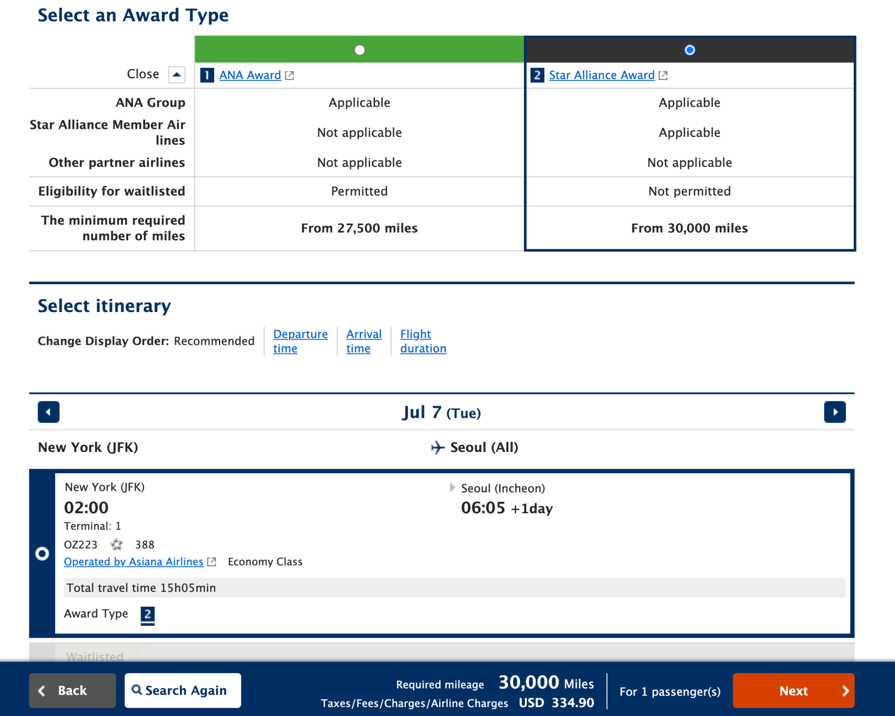Click the 'Terminal: 1' label
Image resolution: width=895 pixels, height=716 pixels.
click(92, 526)
